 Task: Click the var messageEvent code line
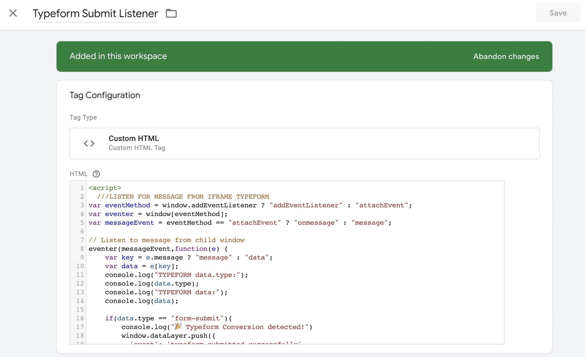coord(240,223)
